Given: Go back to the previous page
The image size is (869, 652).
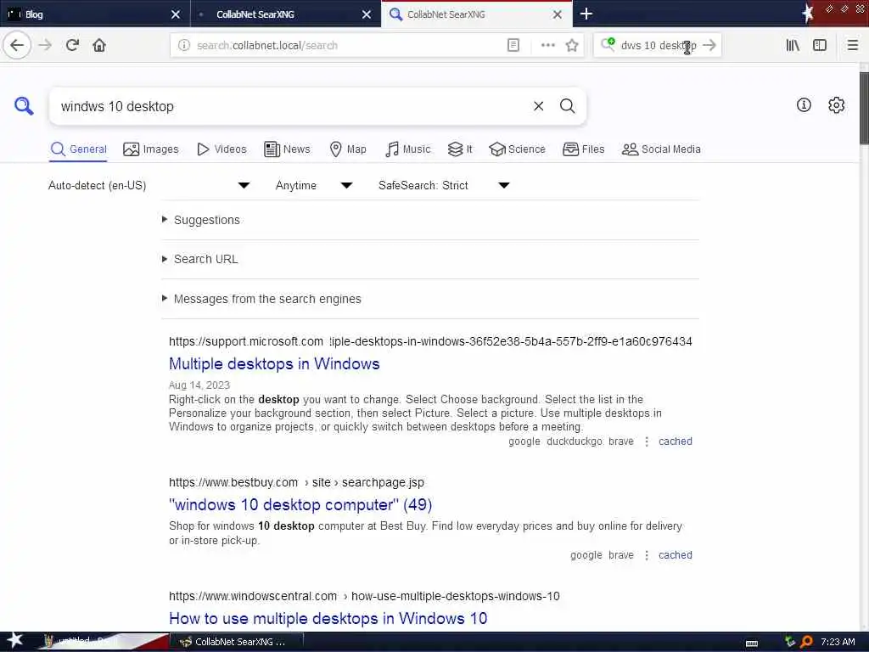Looking at the screenshot, I should [17, 46].
